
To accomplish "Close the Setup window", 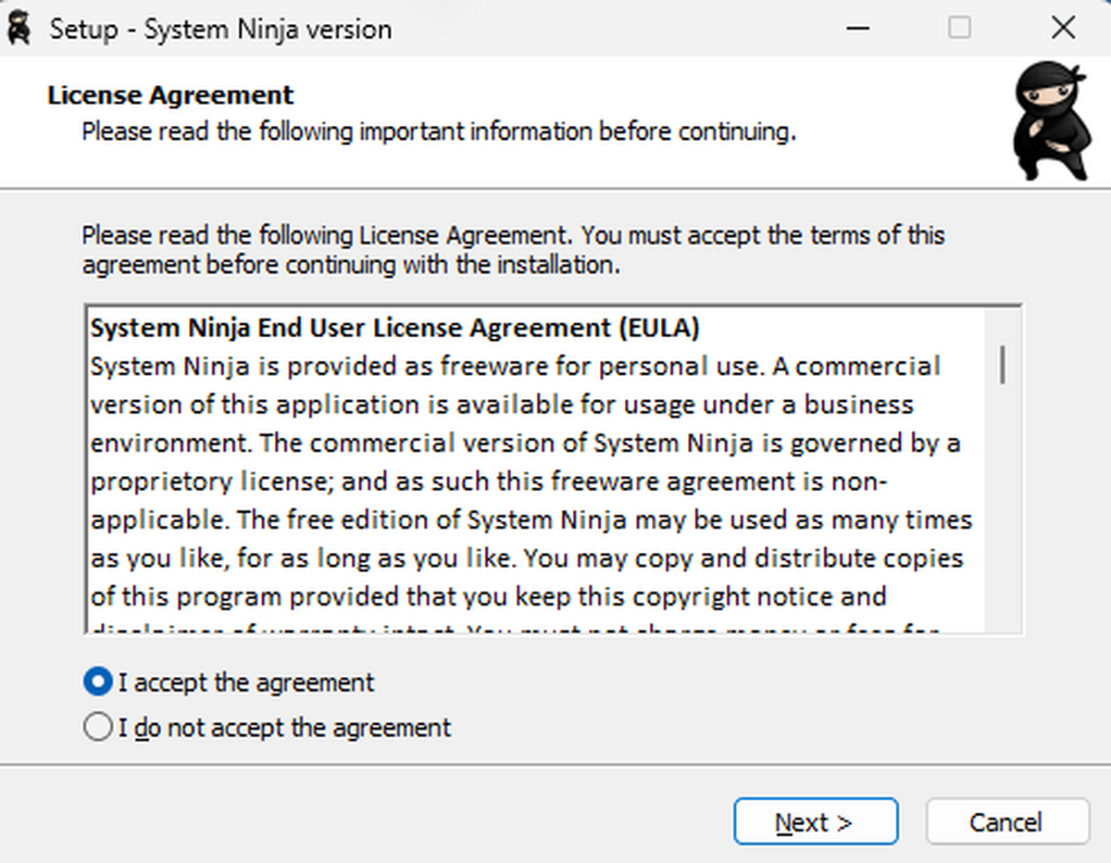I will coord(1063,29).
